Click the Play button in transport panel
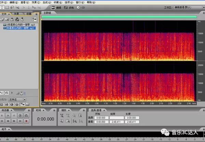 [x=8, y=116]
